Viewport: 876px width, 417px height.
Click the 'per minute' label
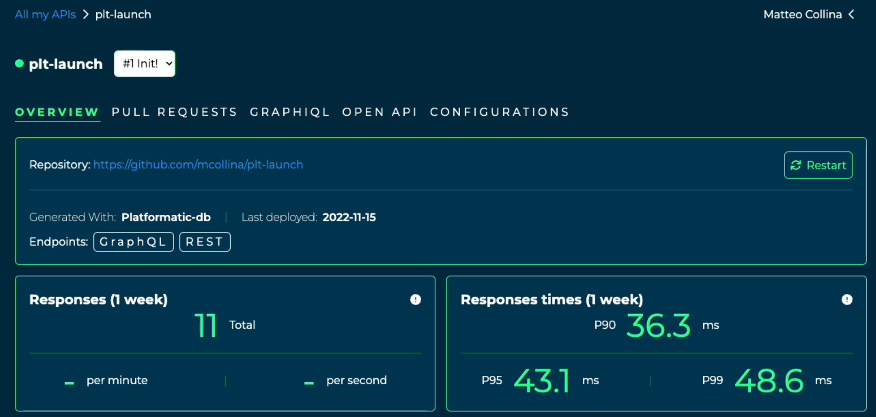117,380
